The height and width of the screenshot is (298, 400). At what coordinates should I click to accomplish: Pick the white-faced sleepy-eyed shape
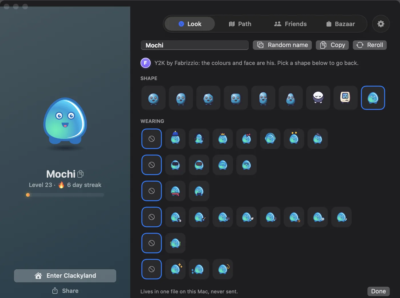point(318,98)
